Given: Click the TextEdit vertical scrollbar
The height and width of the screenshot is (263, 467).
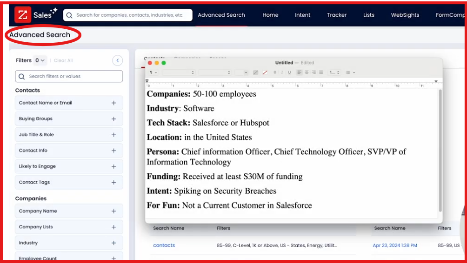Looking at the screenshot, I should pyautogui.click(x=440, y=150).
